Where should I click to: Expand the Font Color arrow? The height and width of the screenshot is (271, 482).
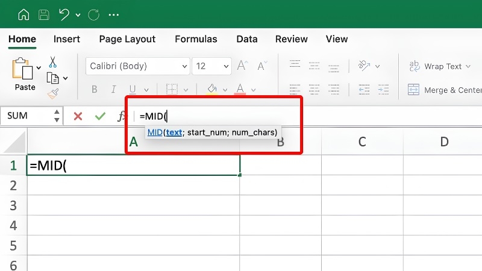pos(253,90)
